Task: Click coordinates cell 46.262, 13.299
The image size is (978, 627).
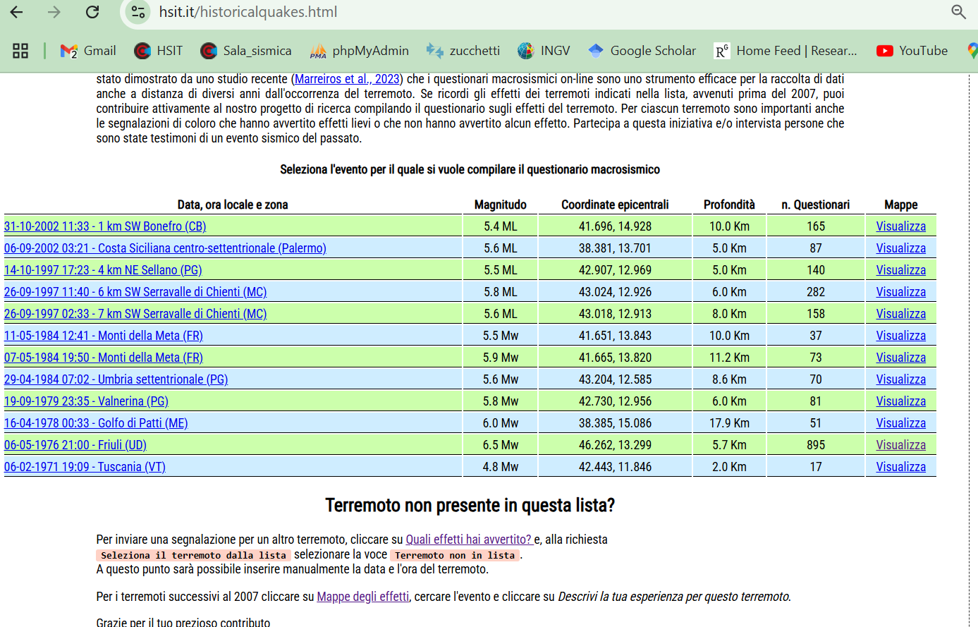Action: pos(615,445)
